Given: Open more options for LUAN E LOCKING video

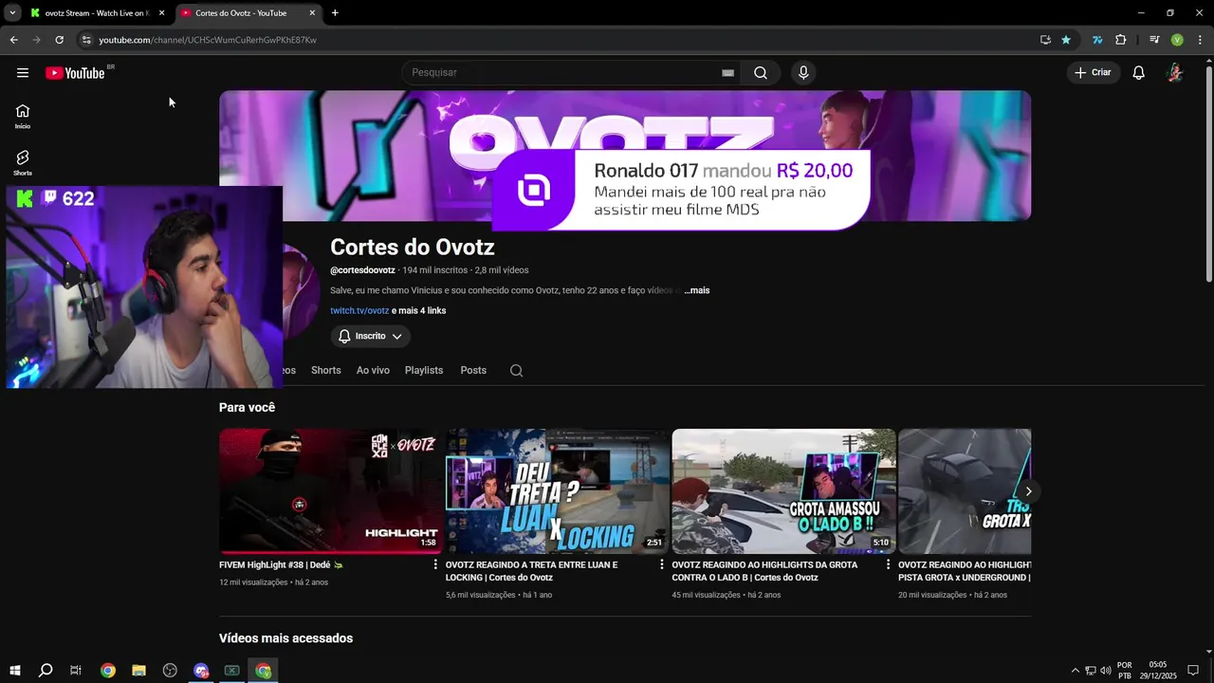Looking at the screenshot, I should [x=662, y=564].
